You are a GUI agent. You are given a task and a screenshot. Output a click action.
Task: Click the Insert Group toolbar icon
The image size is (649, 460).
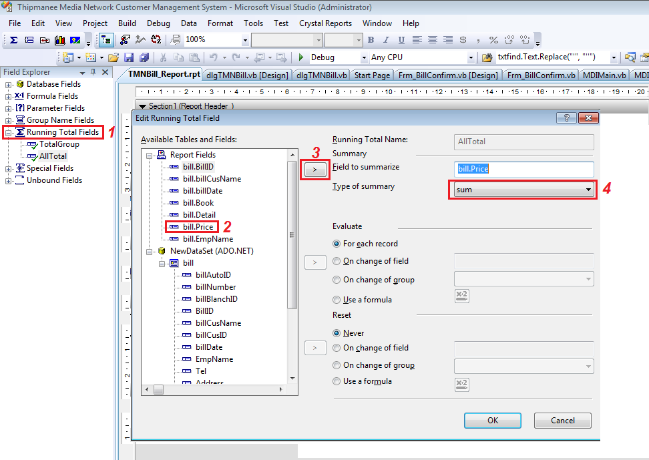[x=29, y=40]
